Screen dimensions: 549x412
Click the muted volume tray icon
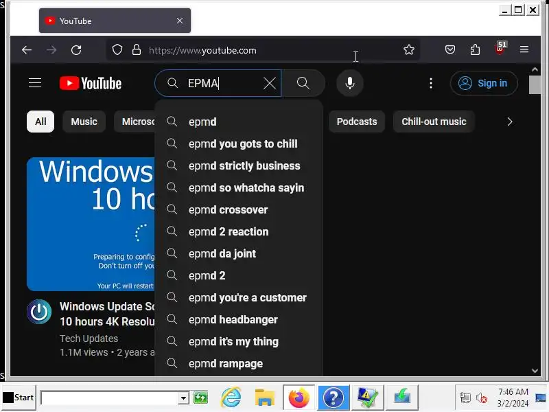pos(481,398)
